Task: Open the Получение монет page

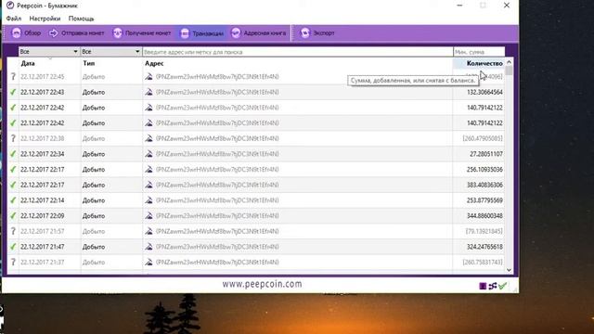Action: pyautogui.click(x=142, y=33)
